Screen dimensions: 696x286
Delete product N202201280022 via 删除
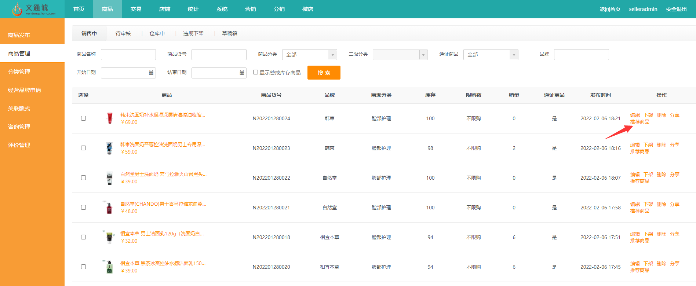click(x=662, y=175)
